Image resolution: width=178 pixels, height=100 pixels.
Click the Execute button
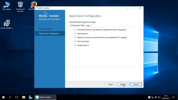coord(123,84)
